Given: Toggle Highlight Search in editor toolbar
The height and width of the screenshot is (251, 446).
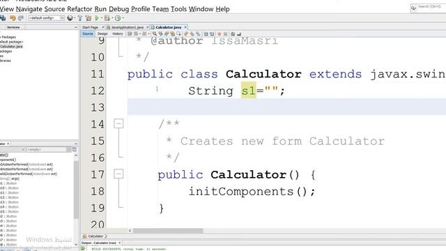Looking at the screenshot, I should point(173,34).
